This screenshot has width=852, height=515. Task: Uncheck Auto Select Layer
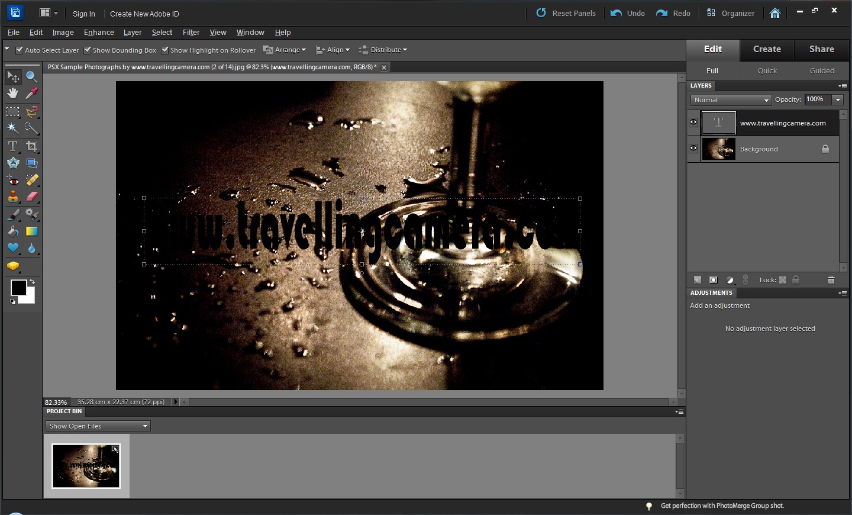click(x=20, y=50)
